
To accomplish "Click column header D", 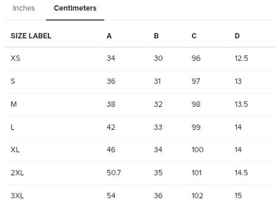I will click(x=237, y=36).
